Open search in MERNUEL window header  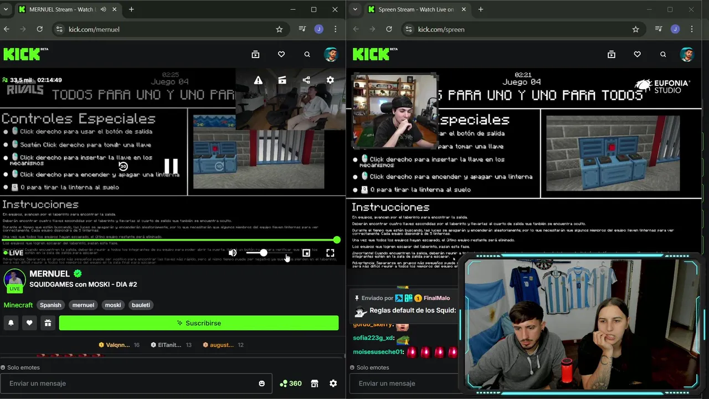[307, 54]
